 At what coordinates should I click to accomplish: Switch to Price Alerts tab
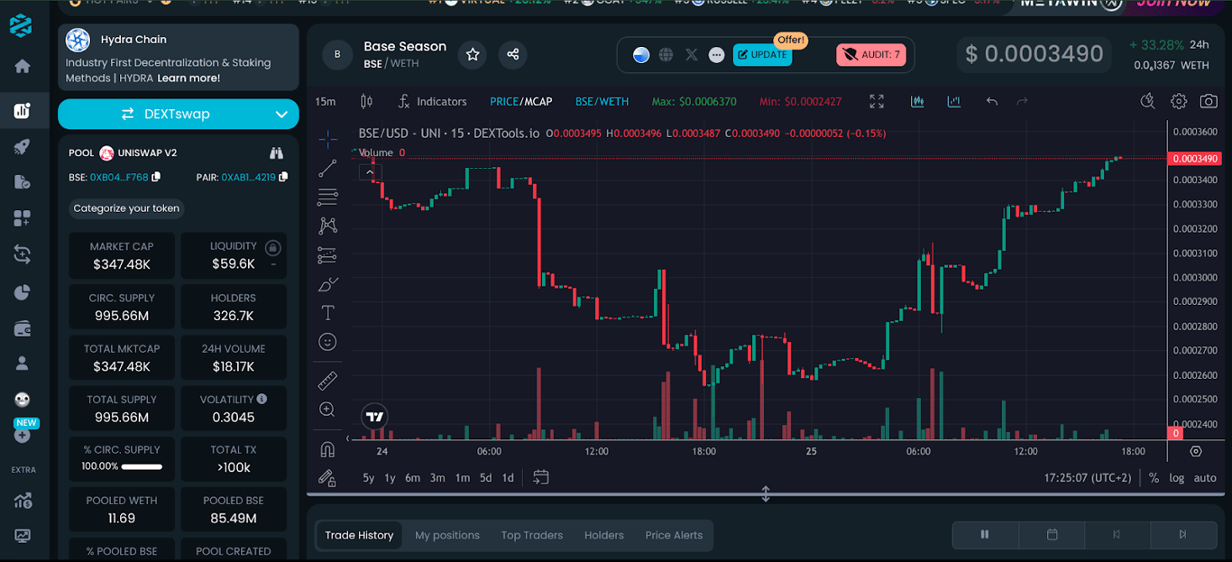tap(674, 535)
